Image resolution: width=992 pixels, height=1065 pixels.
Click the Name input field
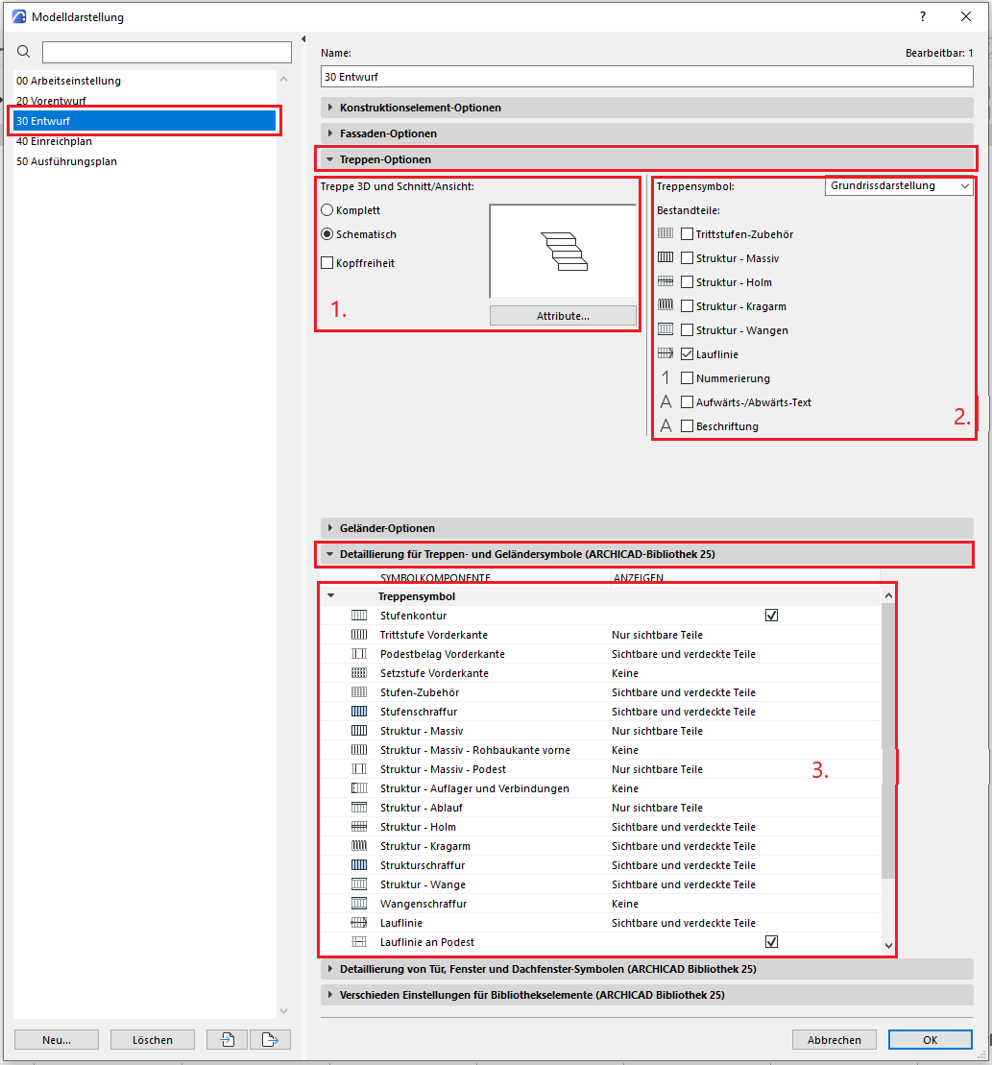(x=647, y=76)
